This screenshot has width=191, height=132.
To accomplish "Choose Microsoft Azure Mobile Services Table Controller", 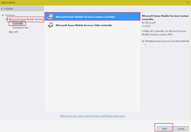I will pyautogui.click(x=92, y=25).
